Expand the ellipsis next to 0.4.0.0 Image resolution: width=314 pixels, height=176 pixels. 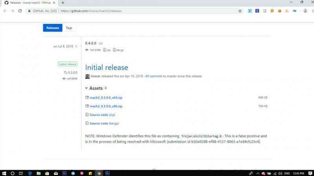101,43
